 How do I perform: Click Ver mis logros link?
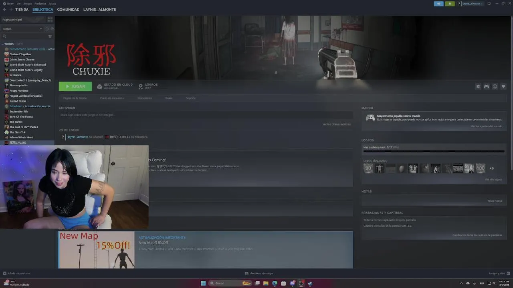pos(493,180)
